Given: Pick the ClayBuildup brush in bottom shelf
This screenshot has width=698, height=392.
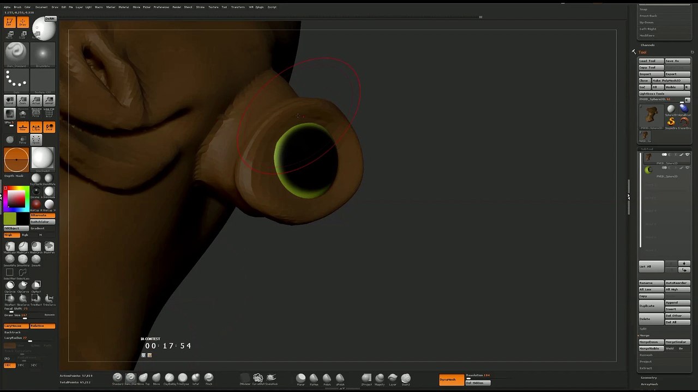Looking at the screenshot, I should [x=170, y=378].
